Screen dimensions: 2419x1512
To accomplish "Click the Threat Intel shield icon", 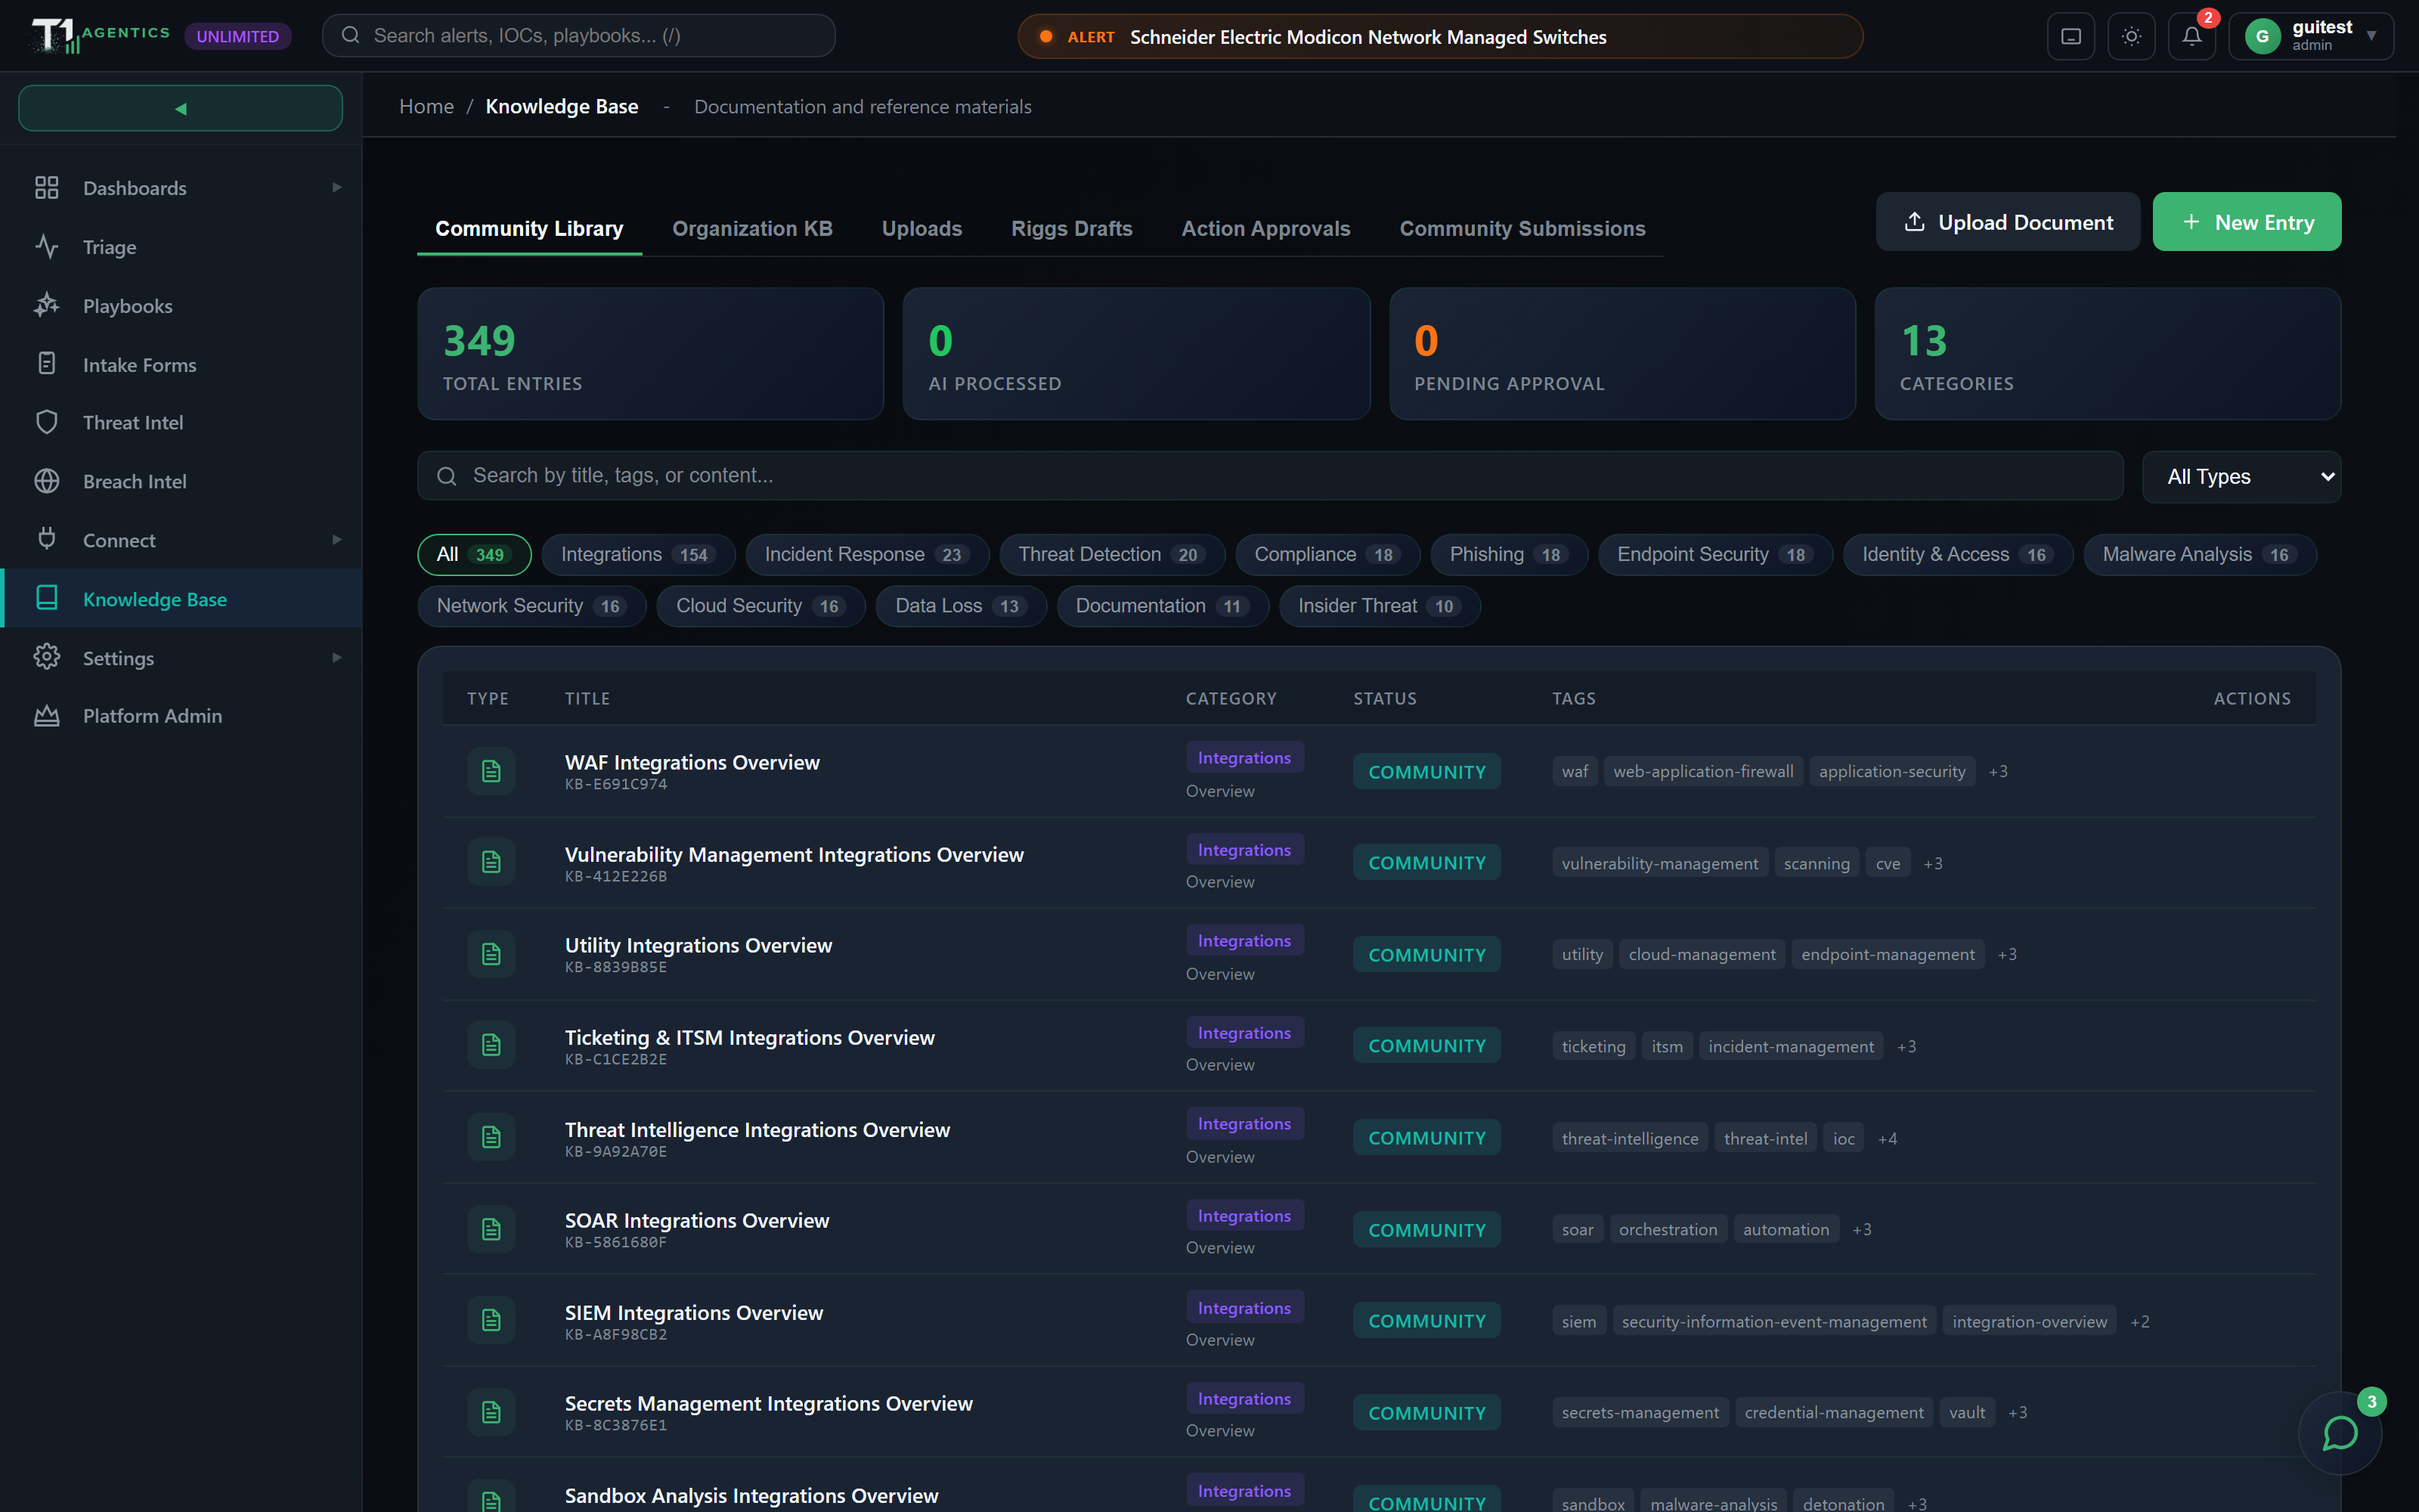I will click(47, 422).
